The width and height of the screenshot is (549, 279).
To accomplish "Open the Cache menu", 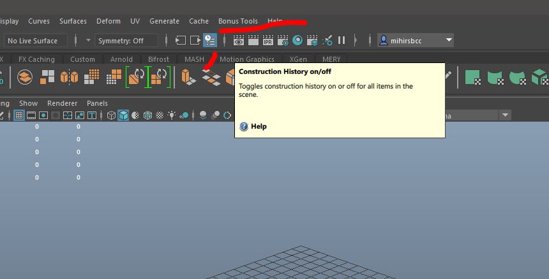I will pyautogui.click(x=199, y=21).
